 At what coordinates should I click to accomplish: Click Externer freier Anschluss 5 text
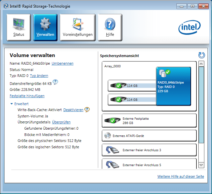point(142,165)
